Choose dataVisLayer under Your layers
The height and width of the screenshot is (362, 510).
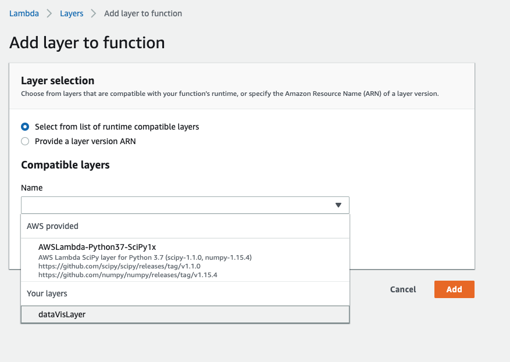pos(185,314)
